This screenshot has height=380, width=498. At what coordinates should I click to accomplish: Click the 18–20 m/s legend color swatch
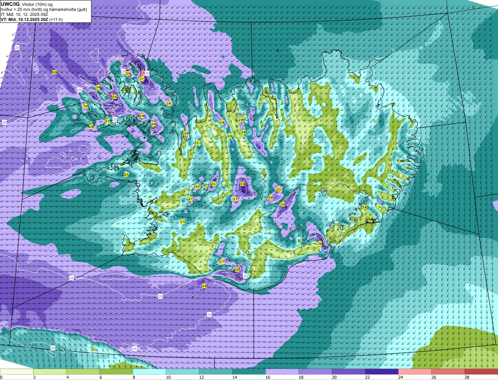click(315, 372)
